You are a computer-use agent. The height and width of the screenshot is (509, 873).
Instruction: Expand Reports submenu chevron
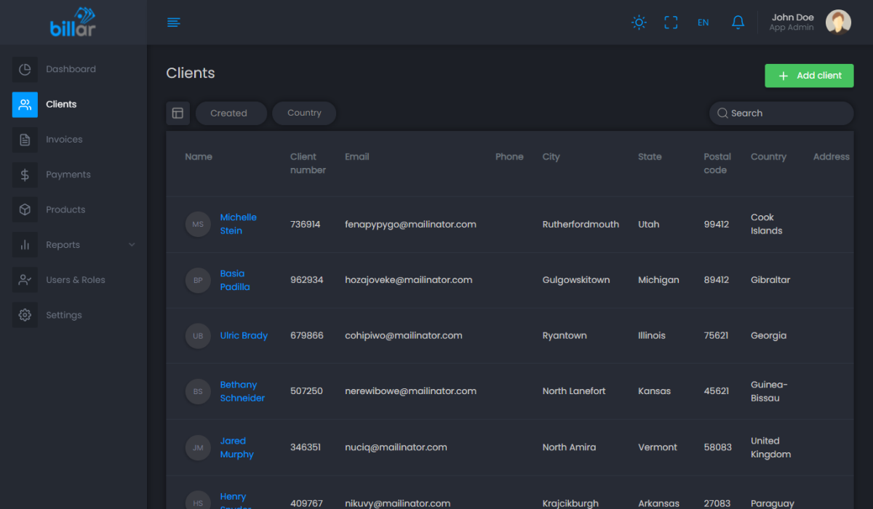click(x=132, y=245)
